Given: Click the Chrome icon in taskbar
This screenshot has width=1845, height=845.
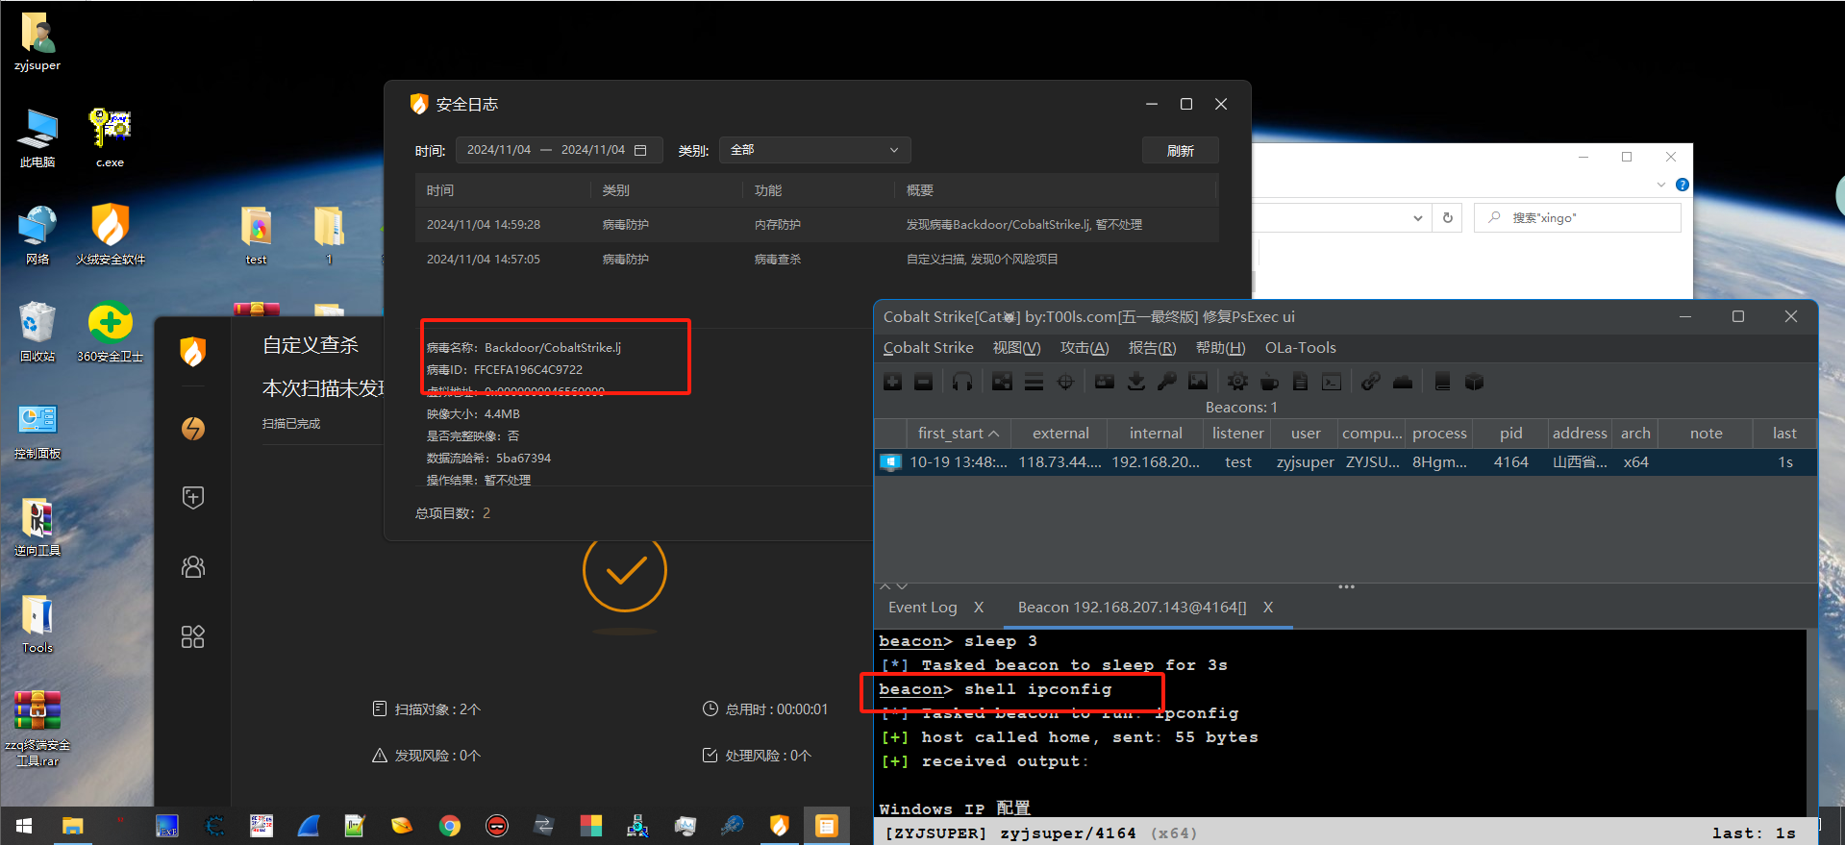Looking at the screenshot, I should pyautogui.click(x=449, y=826).
